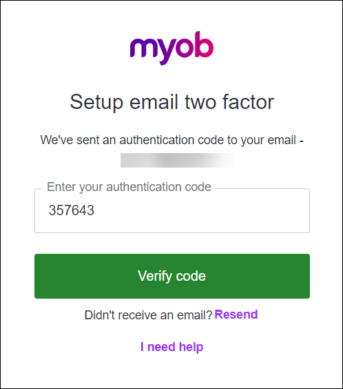Click the letter m of myob logo

[143, 48]
